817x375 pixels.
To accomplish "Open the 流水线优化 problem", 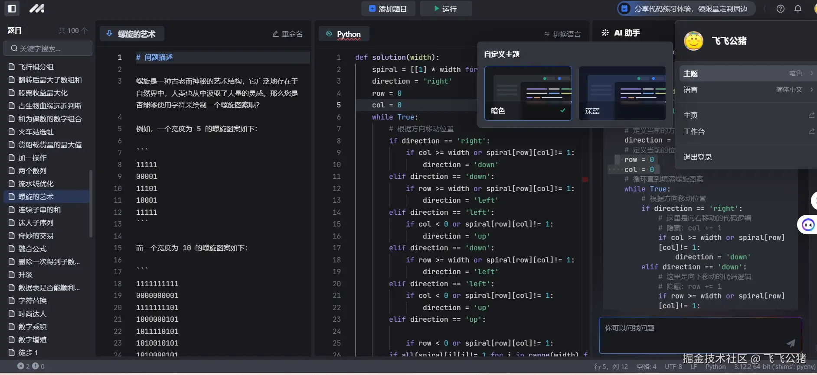I will coord(47,184).
